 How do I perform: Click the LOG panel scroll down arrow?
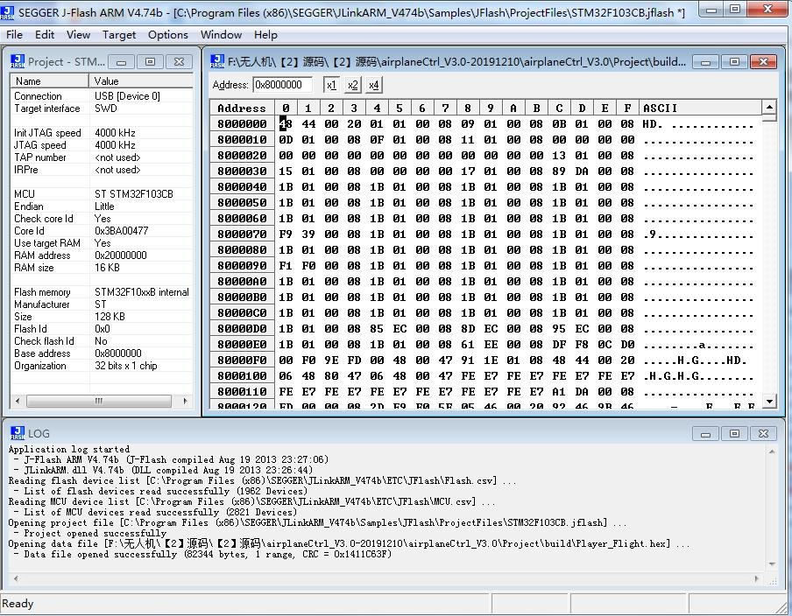772,564
